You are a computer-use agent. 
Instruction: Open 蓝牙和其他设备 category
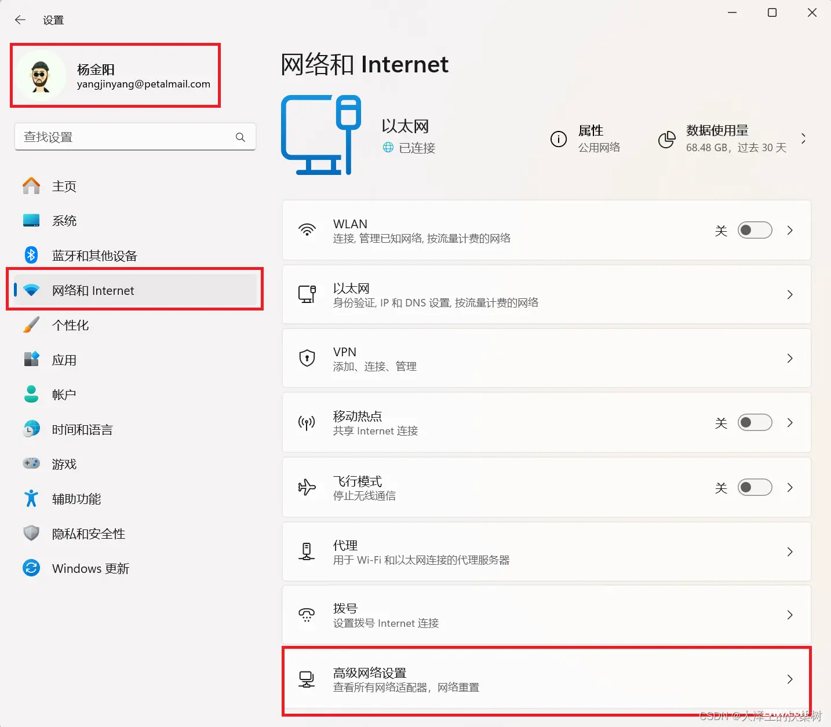(135, 255)
